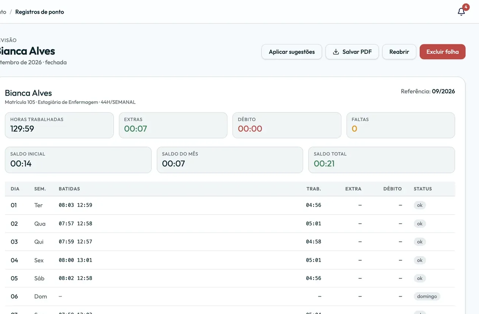Click worked time 05:01 for day 04
The width and height of the screenshot is (479, 314).
point(314,260)
